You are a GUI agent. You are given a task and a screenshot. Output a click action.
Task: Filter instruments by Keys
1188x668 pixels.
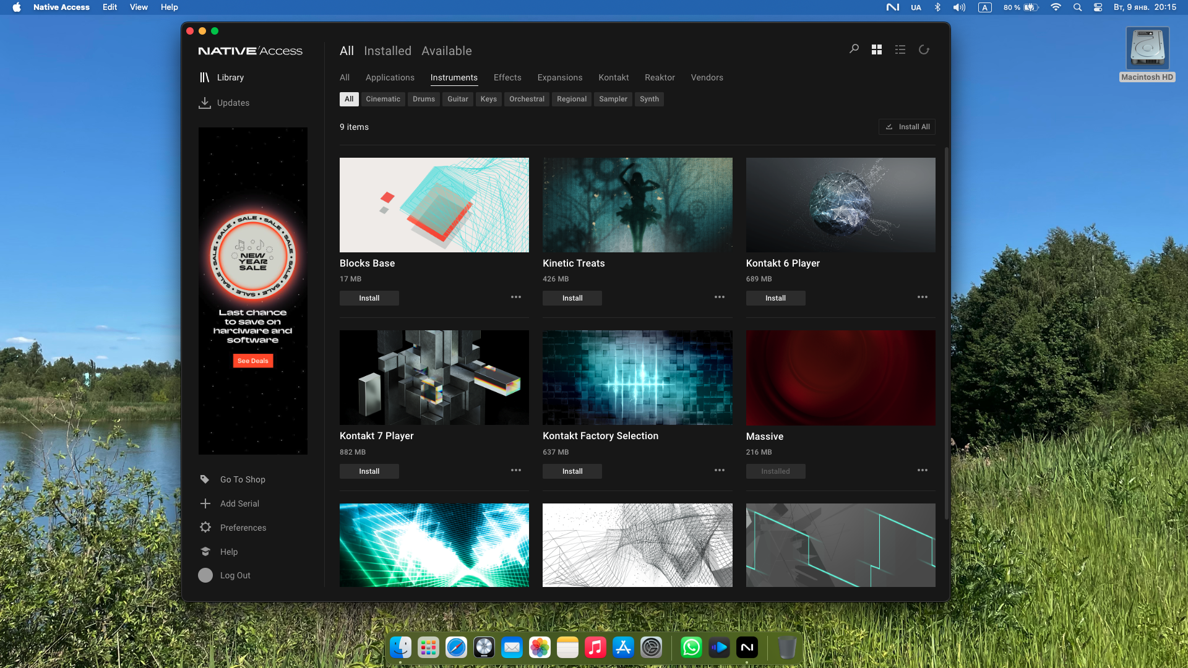(x=489, y=99)
